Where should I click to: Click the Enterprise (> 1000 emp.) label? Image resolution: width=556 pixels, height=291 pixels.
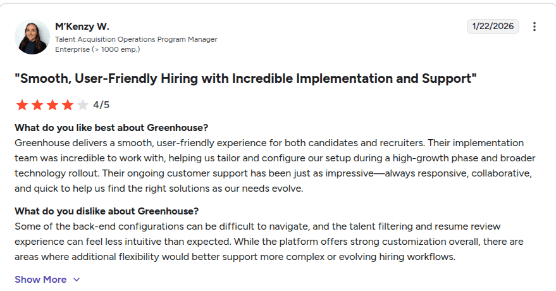click(x=97, y=49)
